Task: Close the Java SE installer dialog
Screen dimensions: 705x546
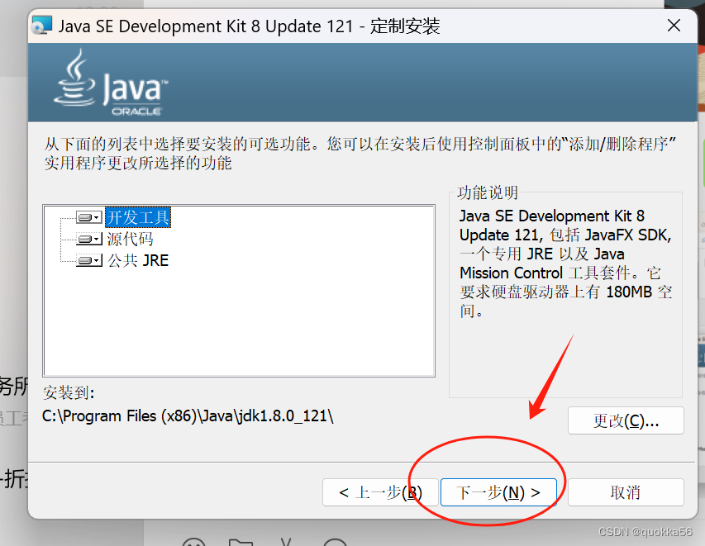Action: 674,25
